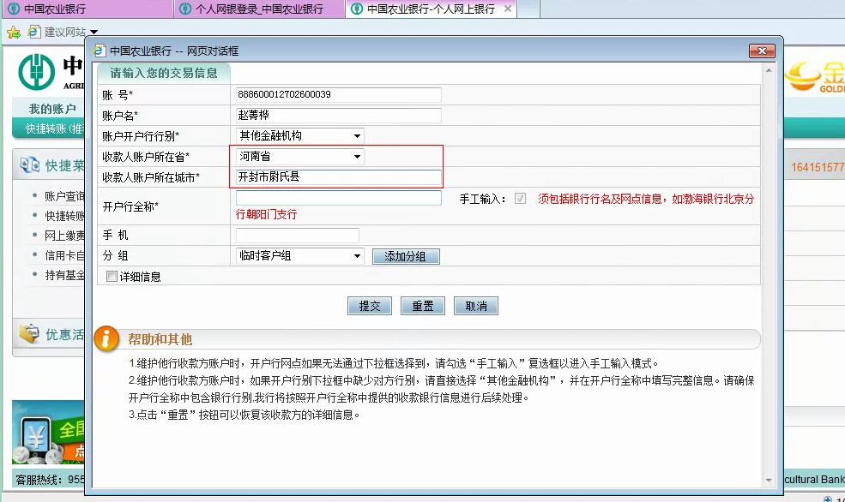Click the 快捷菜单 icon in background sidebar
The height and width of the screenshot is (502, 845).
[30, 164]
